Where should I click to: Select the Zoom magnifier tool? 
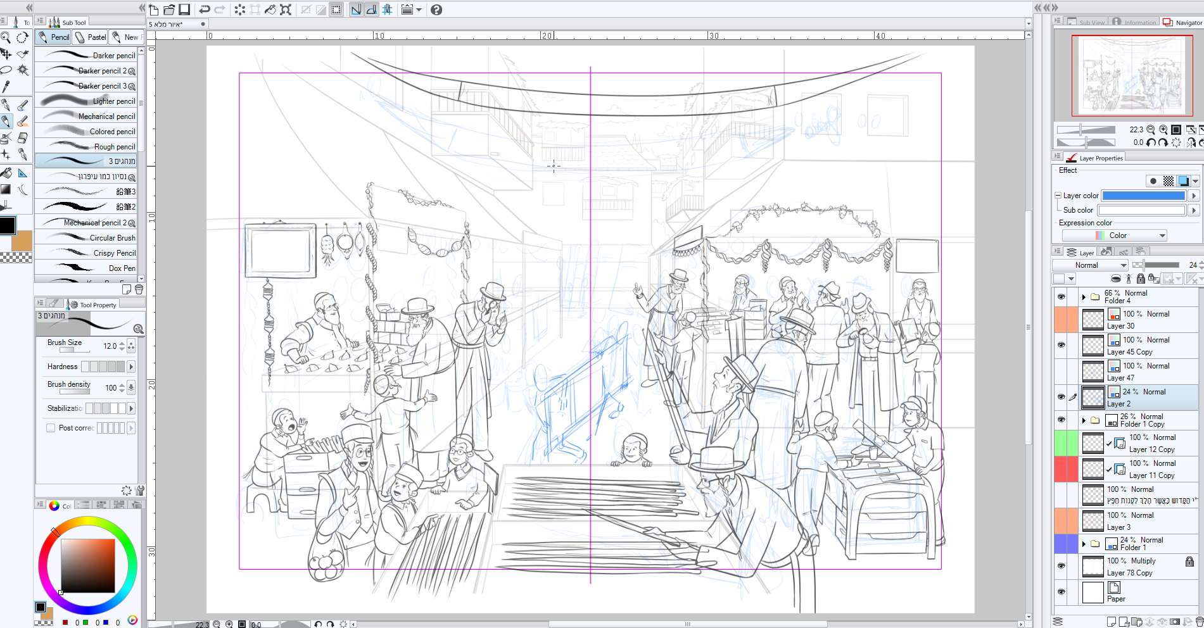(x=6, y=37)
